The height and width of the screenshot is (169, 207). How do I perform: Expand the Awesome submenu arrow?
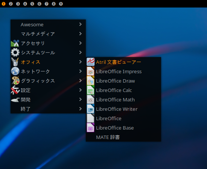point(81,24)
